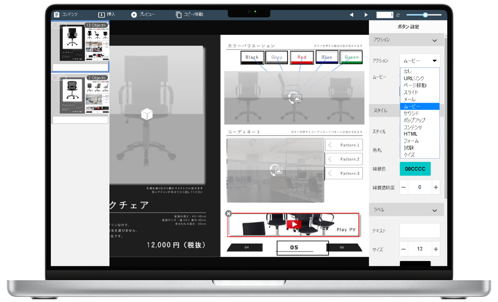498x302 pixels.
Task: Choose スライド from the action list
Action: click(x=420, y=92)
